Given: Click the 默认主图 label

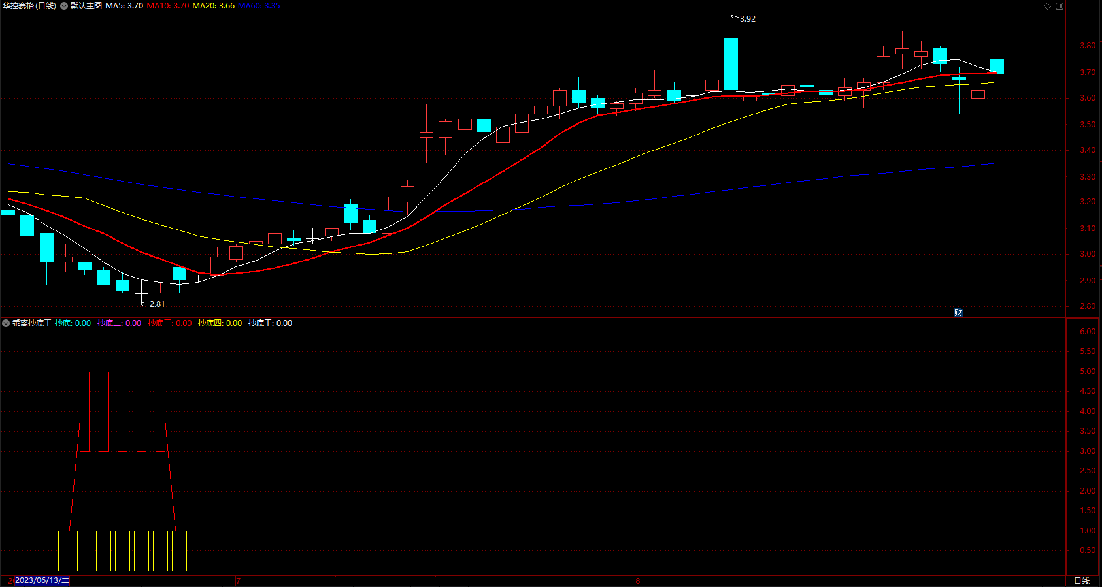Looking at the screenshot, I should tap(86, 6).
